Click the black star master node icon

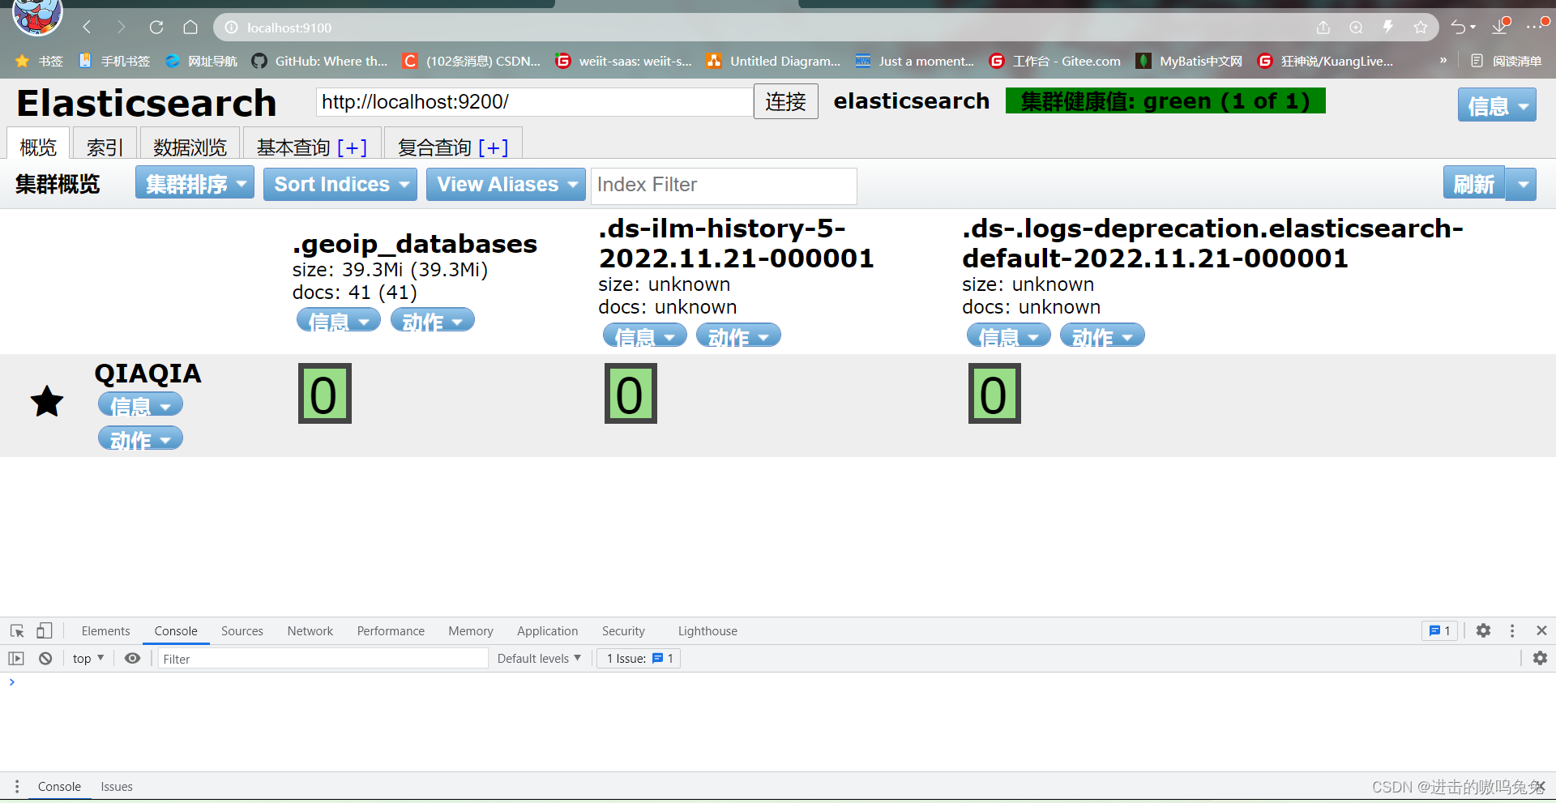47,401
